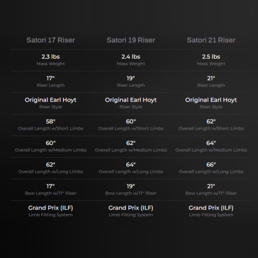Click Original Earl Hoyt under Satori 21
The width and height of the screenshot is (258, 258).
211,100
